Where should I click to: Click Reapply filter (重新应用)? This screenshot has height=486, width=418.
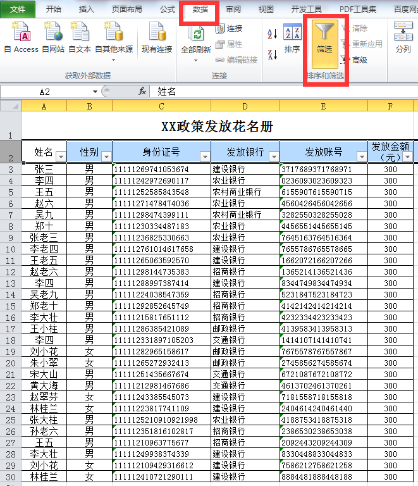tap(362, 44)
